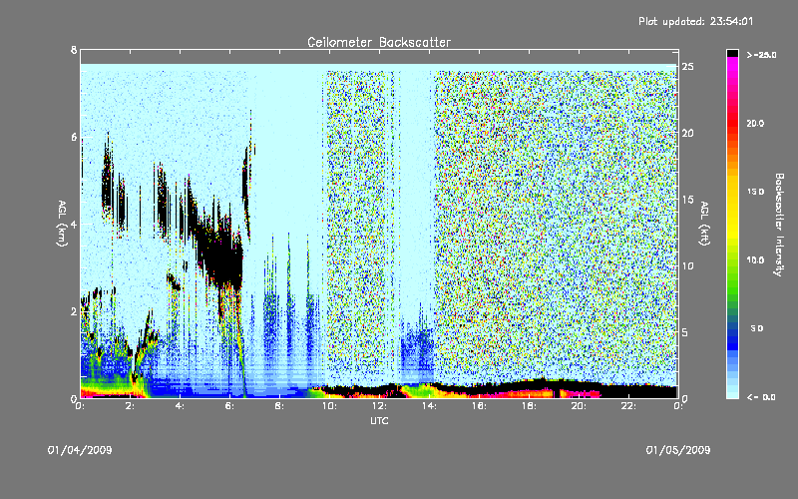Click the '12:' hour tick on UTC axis
The height and width of the screenshot is (499, 798).
coord(379,406)
